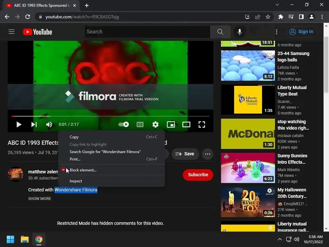Open Sunny Bunnies Intro Effects video
Viewport: 329px width, 247px height.
248,168
